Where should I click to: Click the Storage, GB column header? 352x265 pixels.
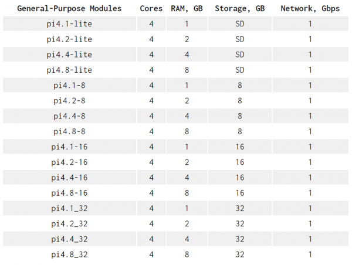point(239,9)
